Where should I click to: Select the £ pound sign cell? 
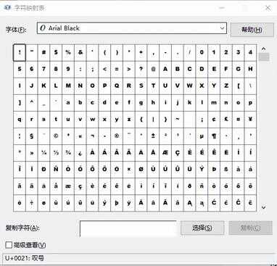(x=226, y=120)
